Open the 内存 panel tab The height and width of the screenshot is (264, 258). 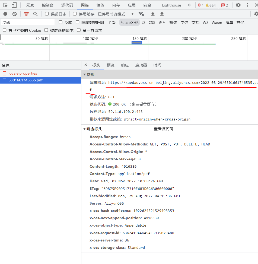tap(116, 5)
